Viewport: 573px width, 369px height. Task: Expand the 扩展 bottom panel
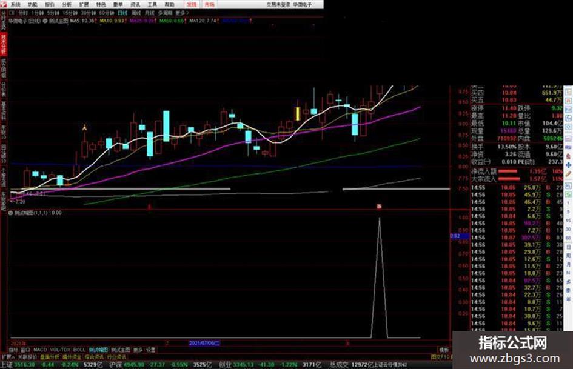pyautogui.click(x=8, y=357)
